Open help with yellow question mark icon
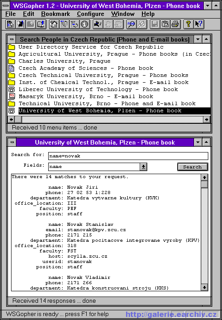The height and width of the screenshot is (320, 222). [188, 24]
